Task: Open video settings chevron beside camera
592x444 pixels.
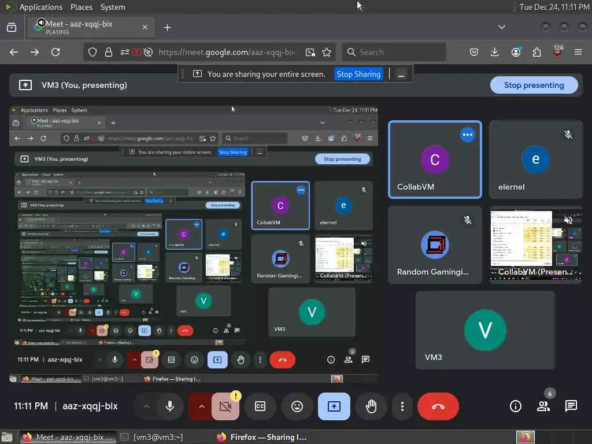Action: pos(202,406)
